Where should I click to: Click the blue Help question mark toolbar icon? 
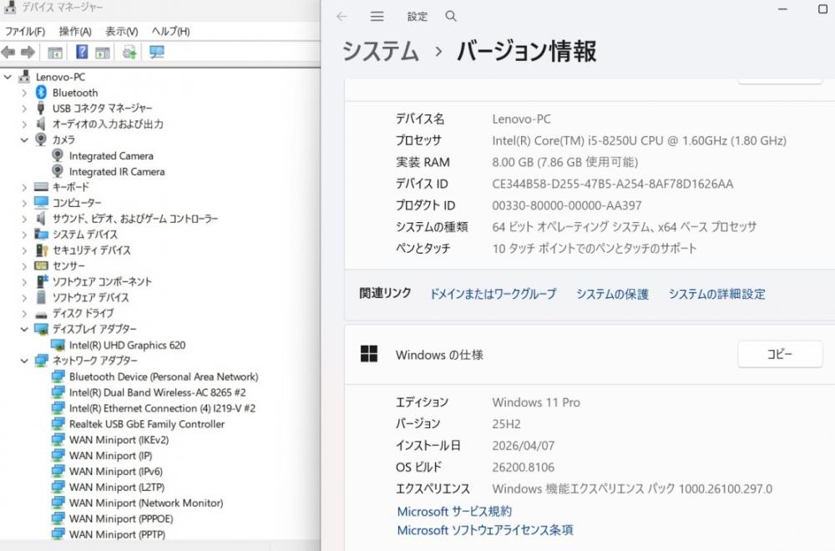coord(82,52)
